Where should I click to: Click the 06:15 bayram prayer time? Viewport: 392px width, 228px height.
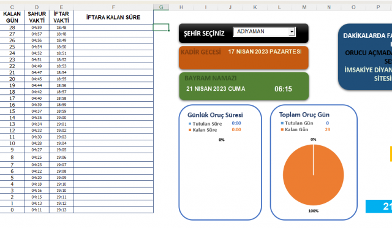283,89
